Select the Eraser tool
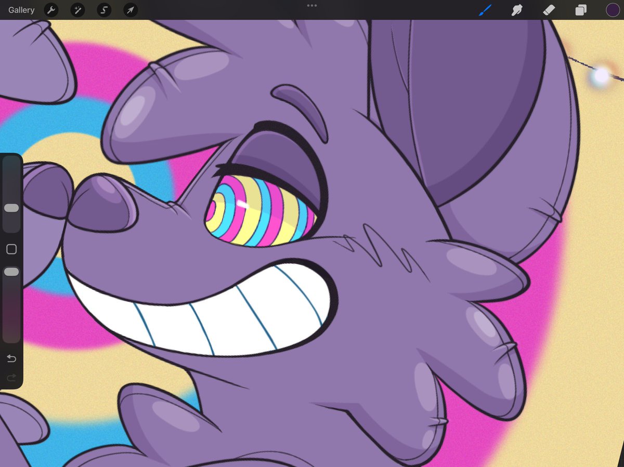 coord(549,10)
